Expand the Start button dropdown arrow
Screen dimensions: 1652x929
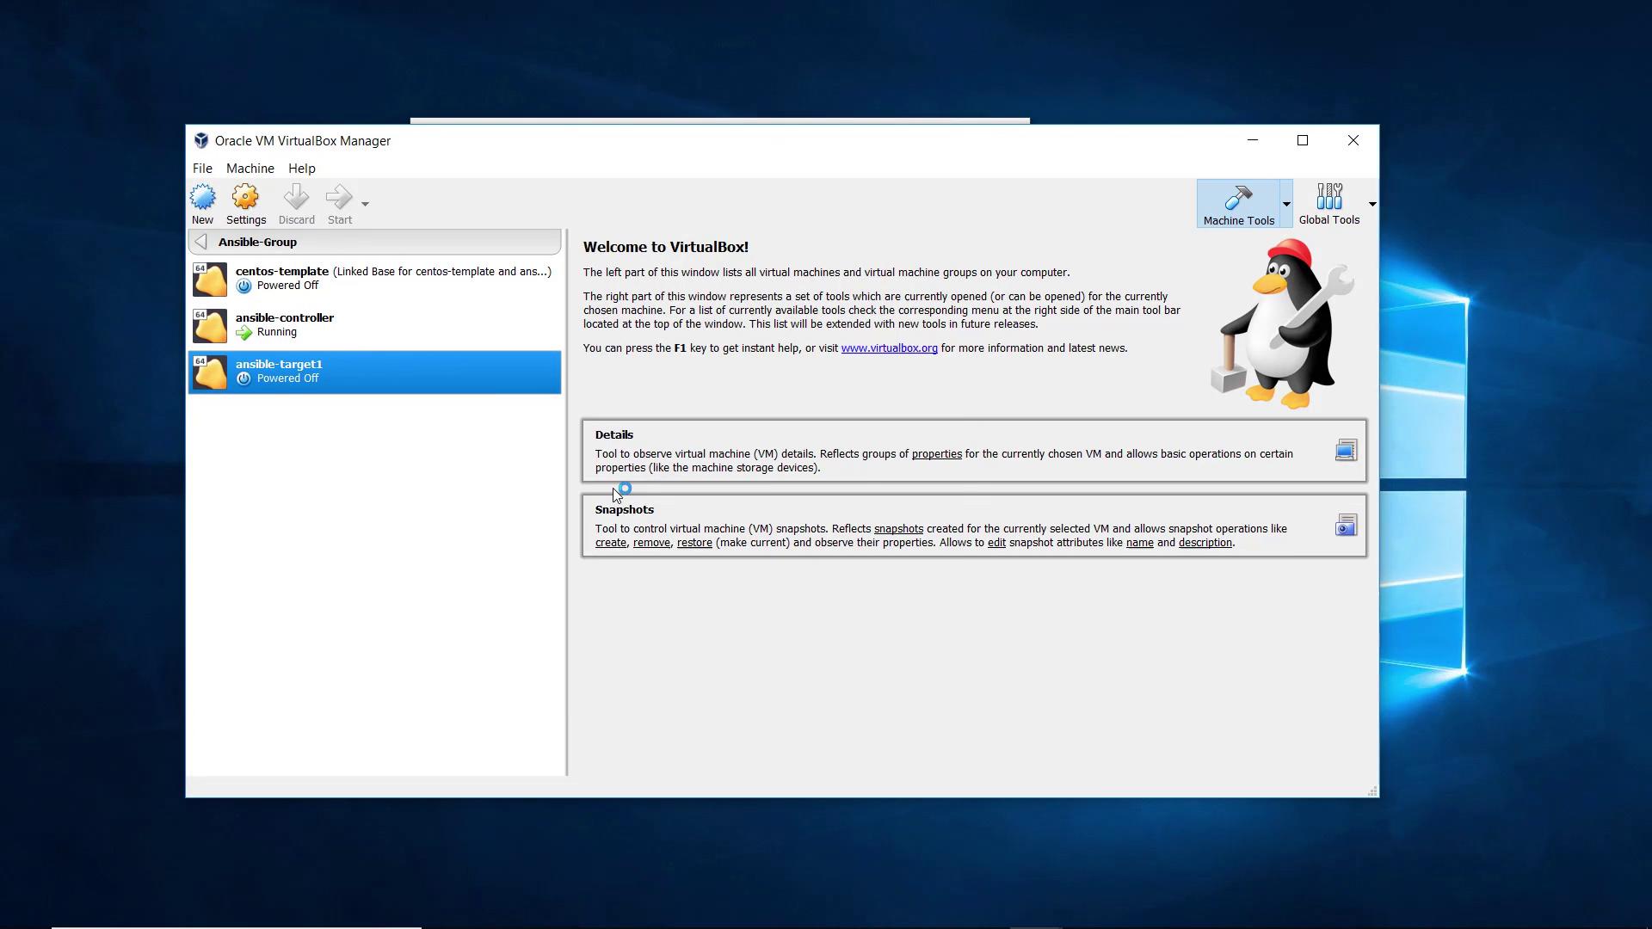click(365, 204)
